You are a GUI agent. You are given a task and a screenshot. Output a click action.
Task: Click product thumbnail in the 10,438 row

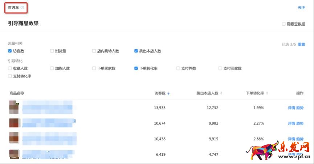[14, 138]
